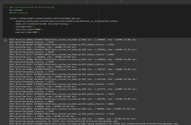Click the '#%mkdir train_dir' comment line
Screen dimensions: 191x125
pyautogui.click(x=19, y=13)
